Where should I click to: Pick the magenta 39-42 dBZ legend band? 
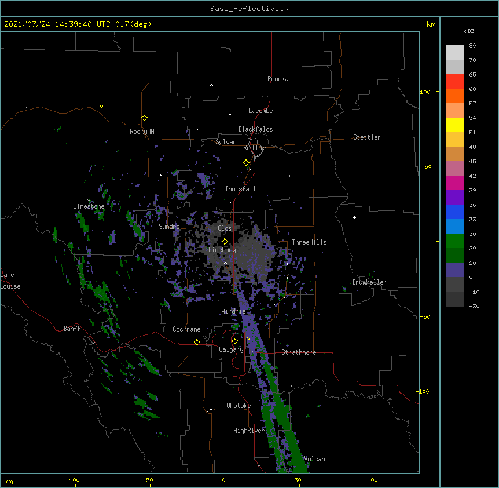click(x=455, y=183)
